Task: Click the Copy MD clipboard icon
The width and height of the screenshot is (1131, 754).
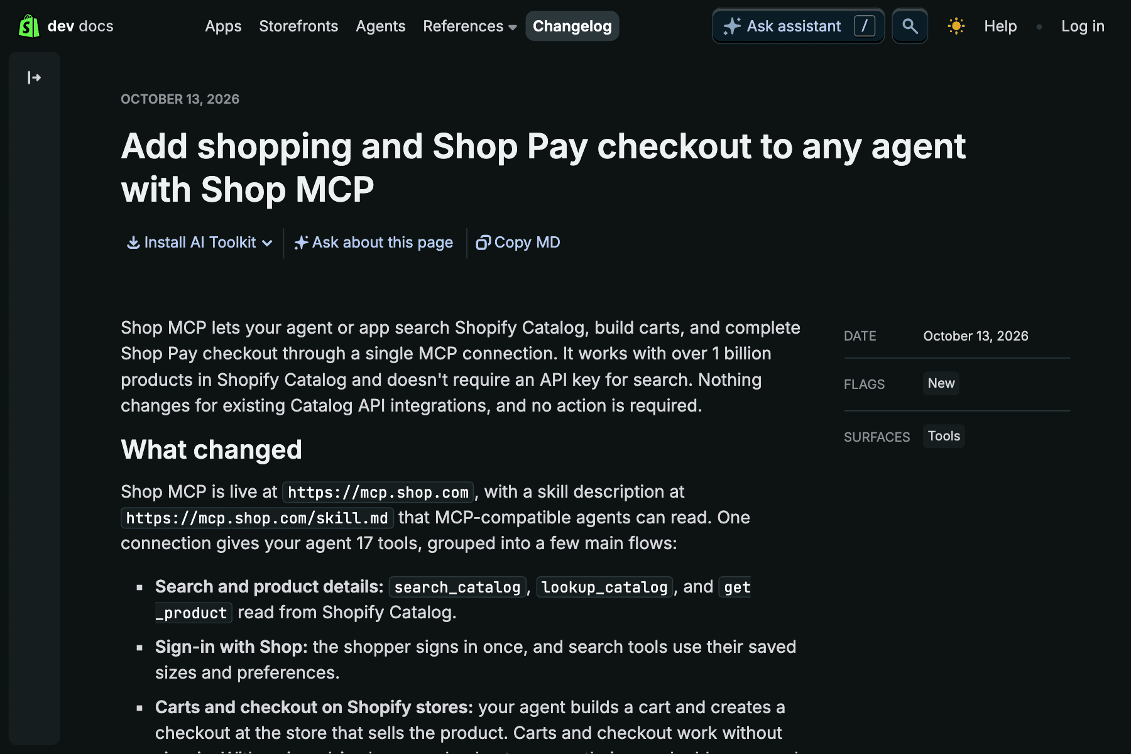Action: coord(483,243)
